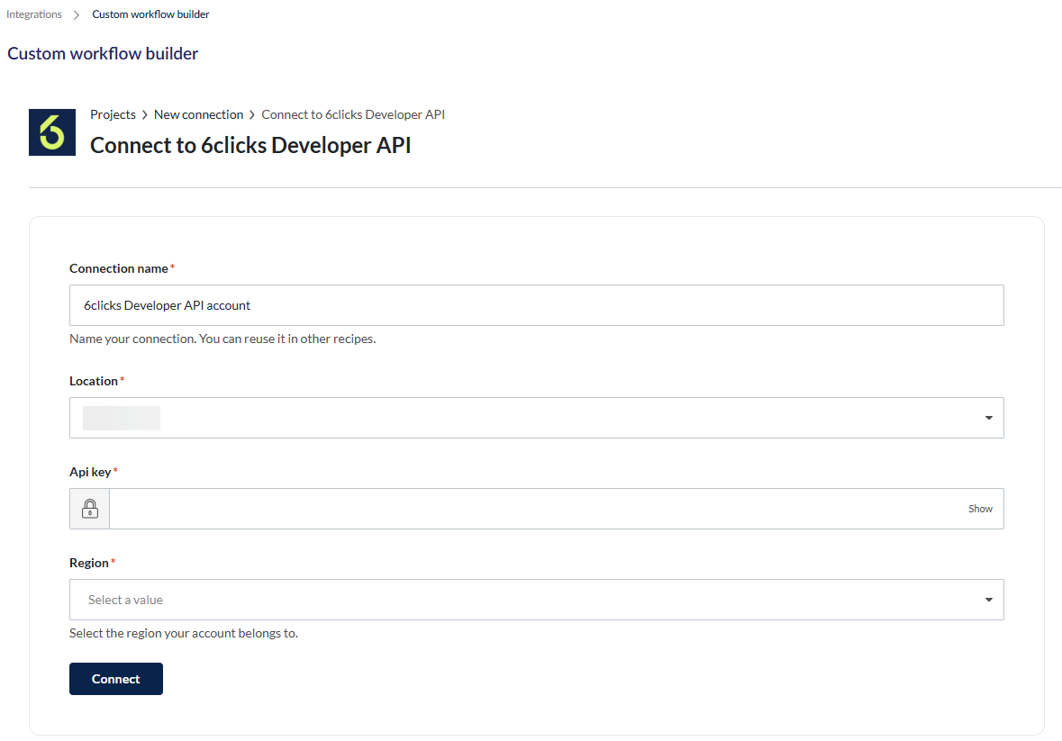This screenshot has height=741, width=1062.
Task: Click the lock icon in the Api key field
Action: point(90,508)
